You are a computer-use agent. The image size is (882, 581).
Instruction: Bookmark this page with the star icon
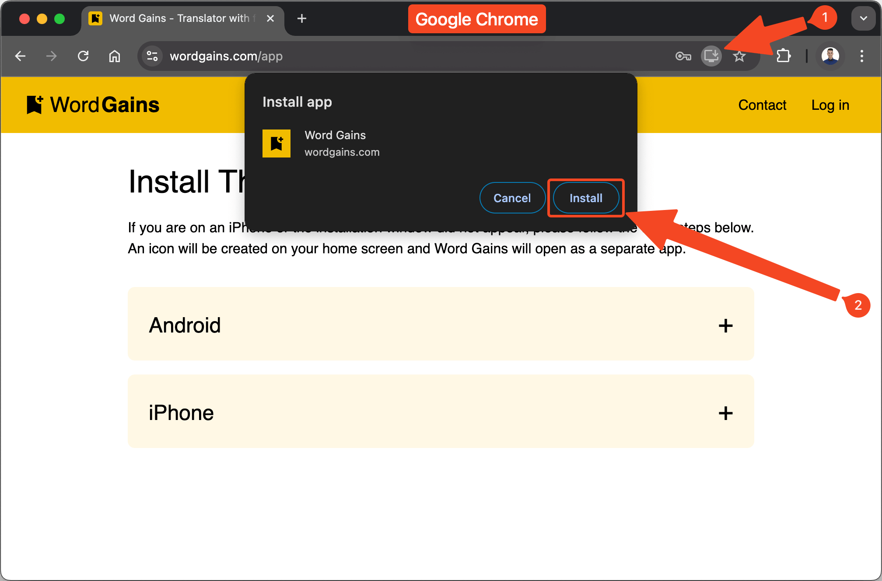tap(739, 56)
